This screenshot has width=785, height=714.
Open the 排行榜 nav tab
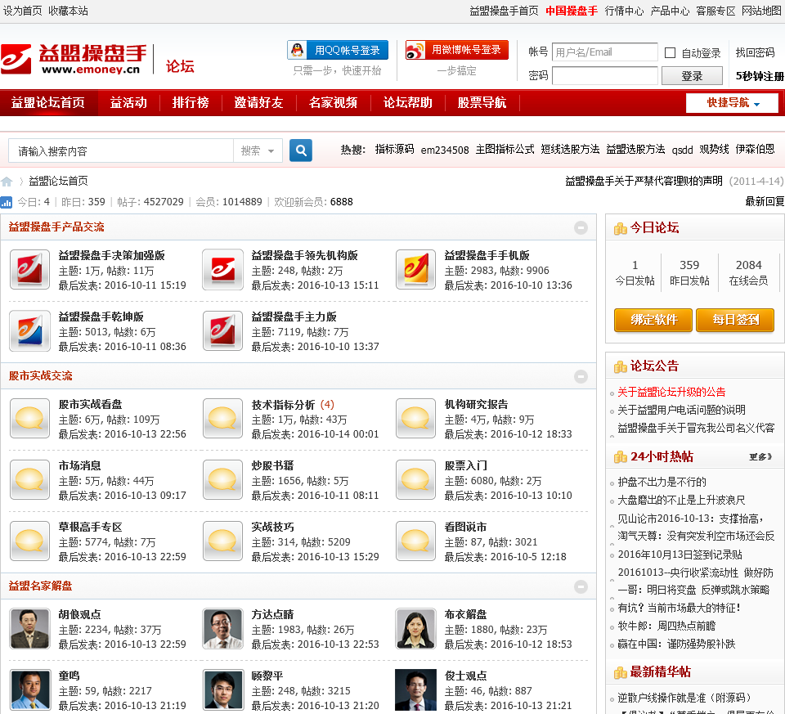click(x=191, y=103)
